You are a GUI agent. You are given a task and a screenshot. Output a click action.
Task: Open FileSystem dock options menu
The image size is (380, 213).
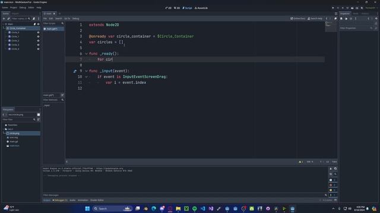[x=40, y=109]
